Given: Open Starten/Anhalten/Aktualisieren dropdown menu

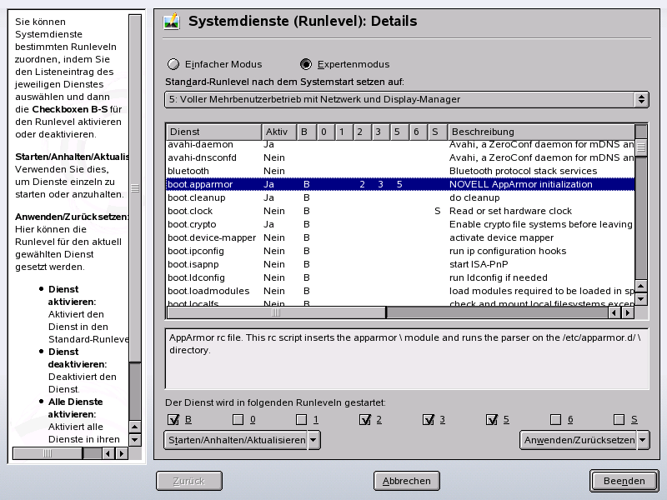Looking at the screenshot, I should [242, 440].
